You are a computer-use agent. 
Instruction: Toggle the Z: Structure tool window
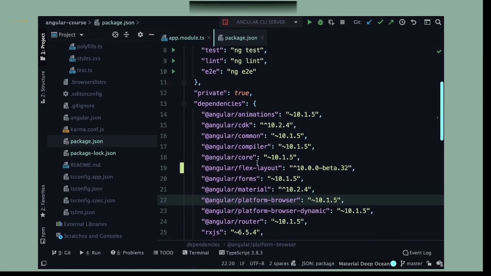pos(43,87)
